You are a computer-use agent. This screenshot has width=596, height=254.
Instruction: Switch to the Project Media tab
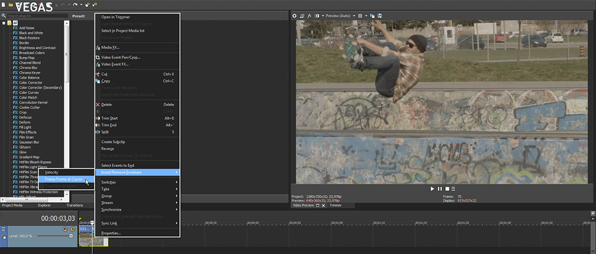[12, 205]
